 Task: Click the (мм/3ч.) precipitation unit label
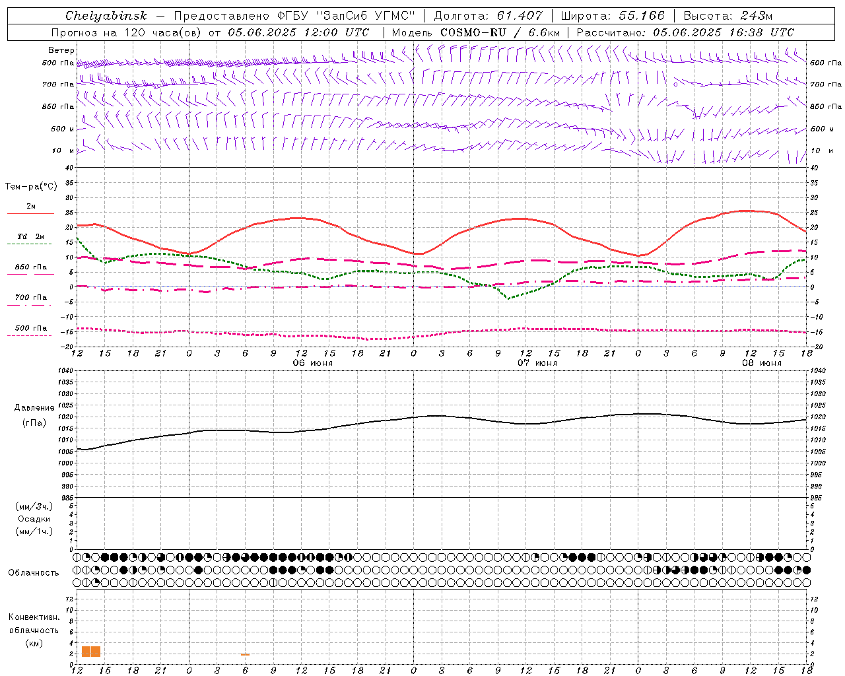(x=34, y=506)
